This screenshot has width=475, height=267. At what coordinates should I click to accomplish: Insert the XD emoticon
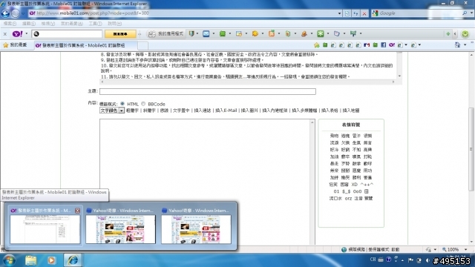point(354,185)
